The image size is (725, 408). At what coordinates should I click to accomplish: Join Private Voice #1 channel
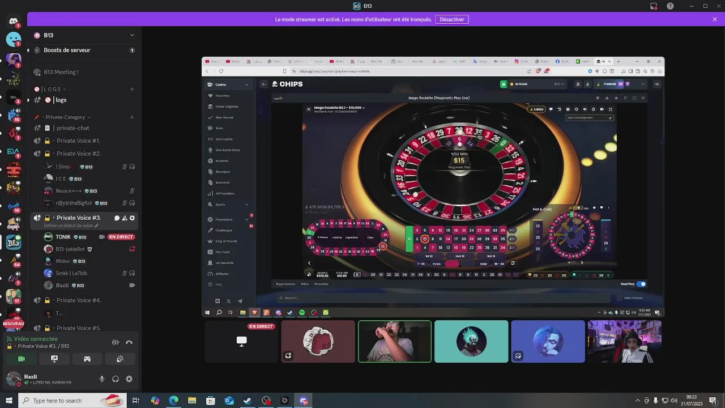(x=84, y=141)
